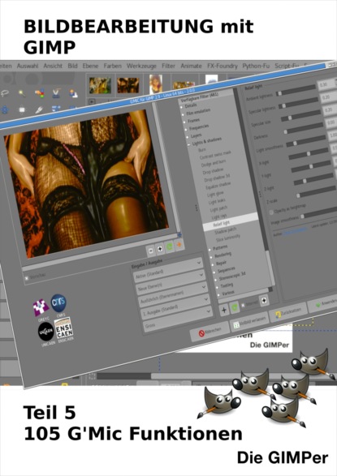Toggle the Vorschau preview checkbox
The width and height of the screenshot is (337, 476).
pos(27,278)
